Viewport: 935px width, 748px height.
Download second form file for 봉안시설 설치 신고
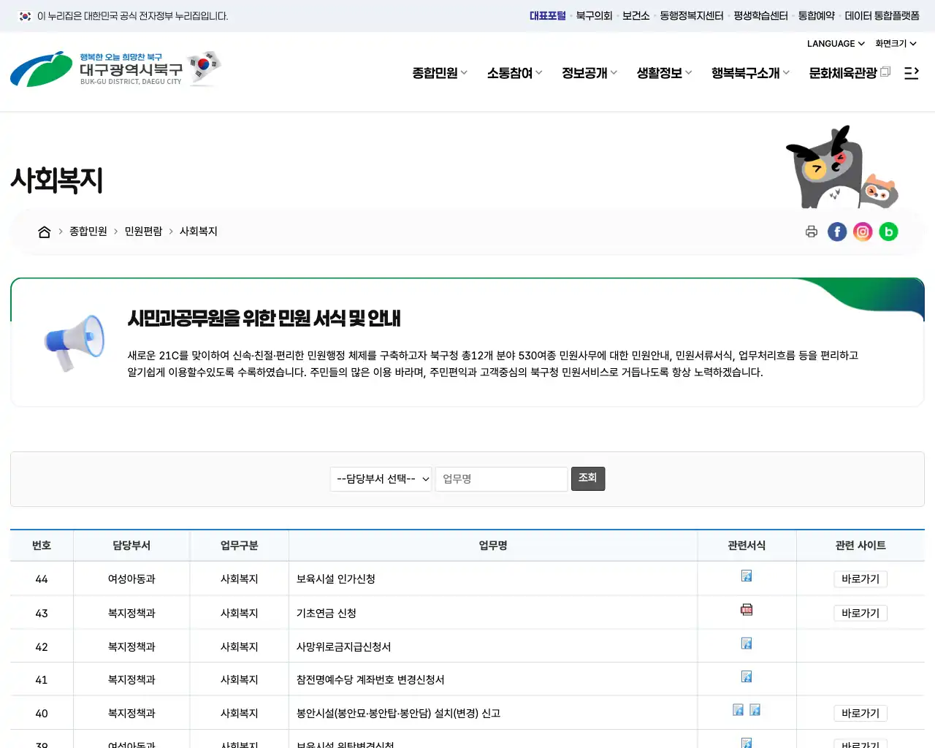[755, 709]
